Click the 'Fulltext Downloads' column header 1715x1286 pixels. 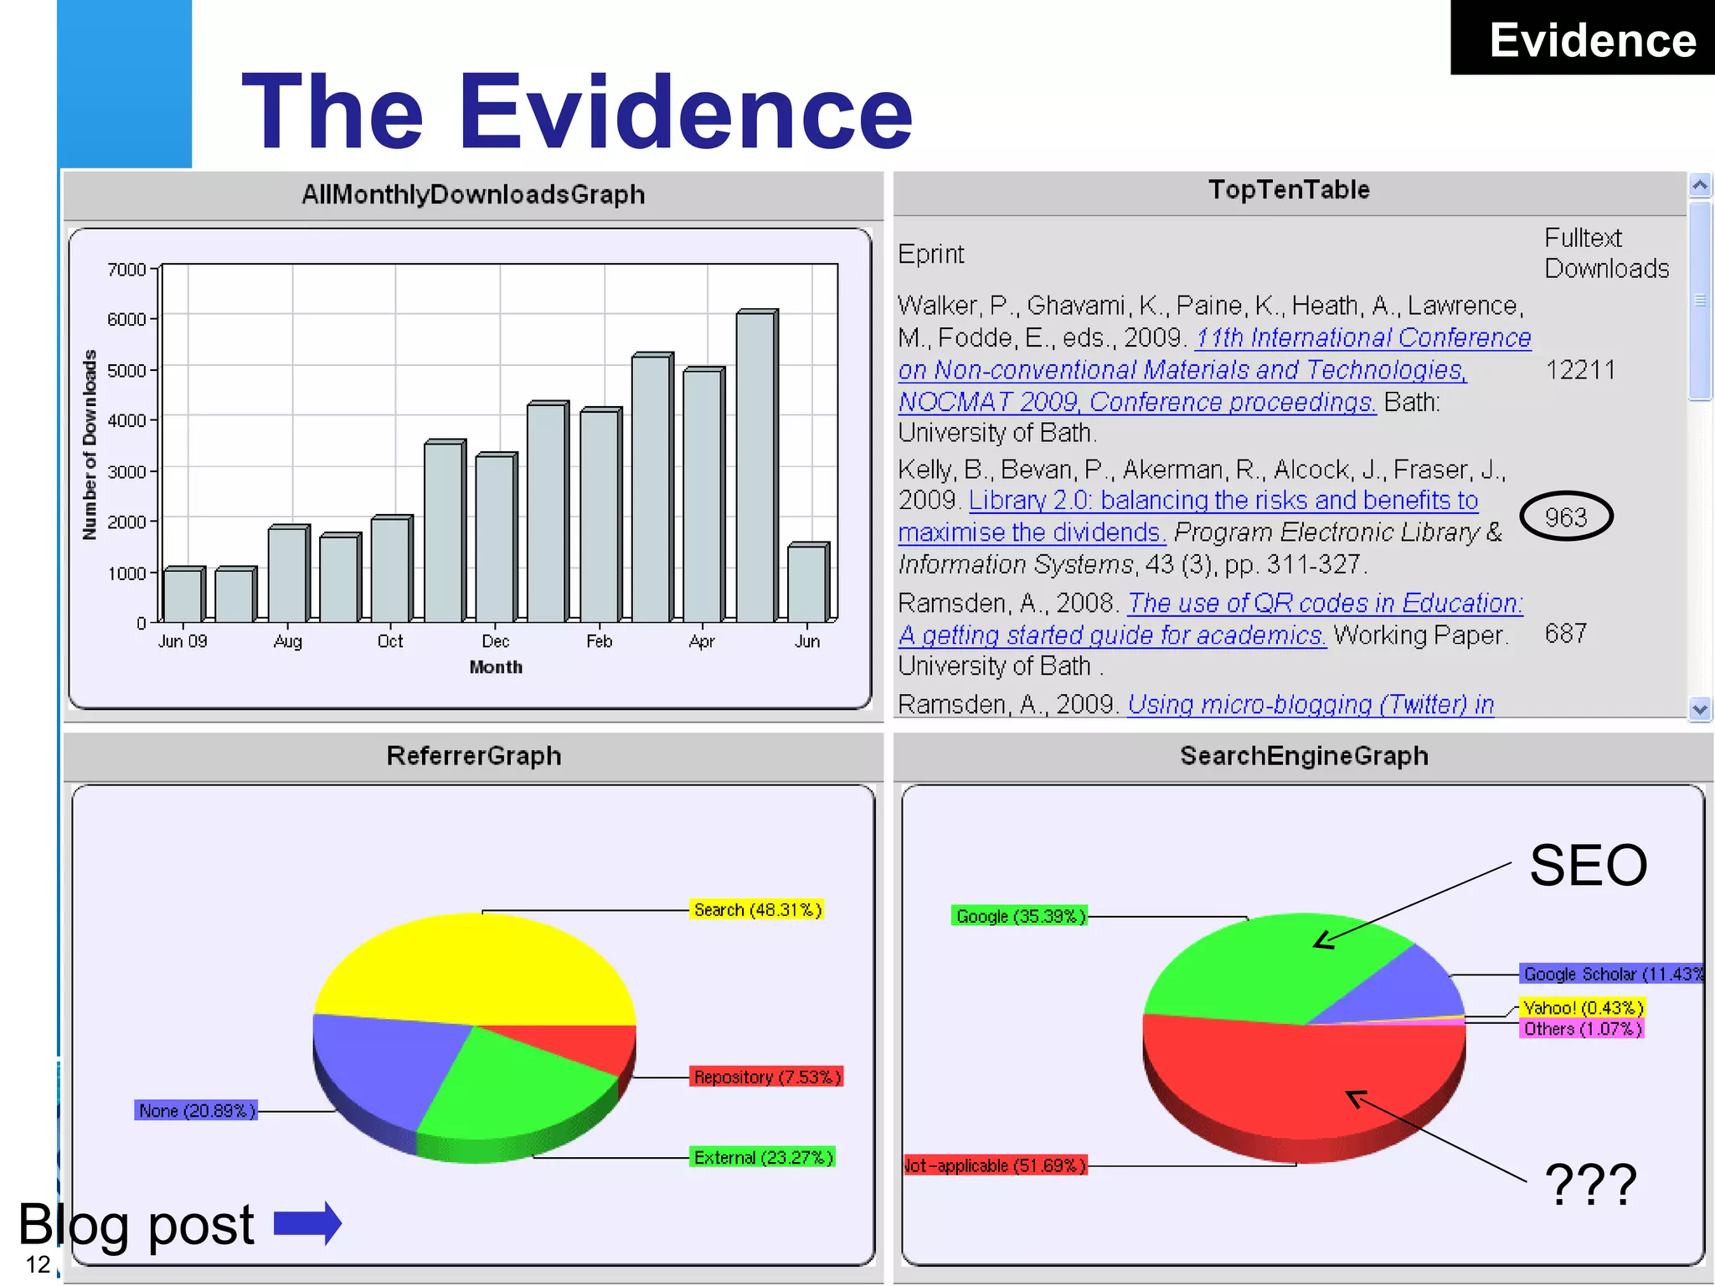[1606, 253]
